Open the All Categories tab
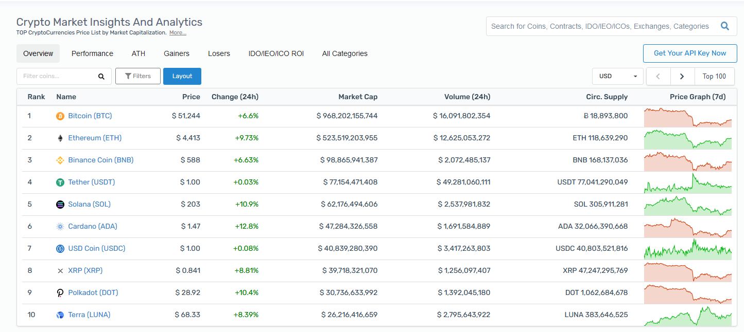Image resolution: width=744 pixels, height=332 pixels. (x=345, y=53)
